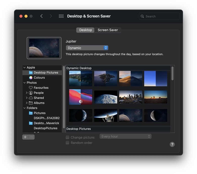Select the Earth from orbit wallpaper
This screenshot has width=197, height=174.
[x=106, y=97]
